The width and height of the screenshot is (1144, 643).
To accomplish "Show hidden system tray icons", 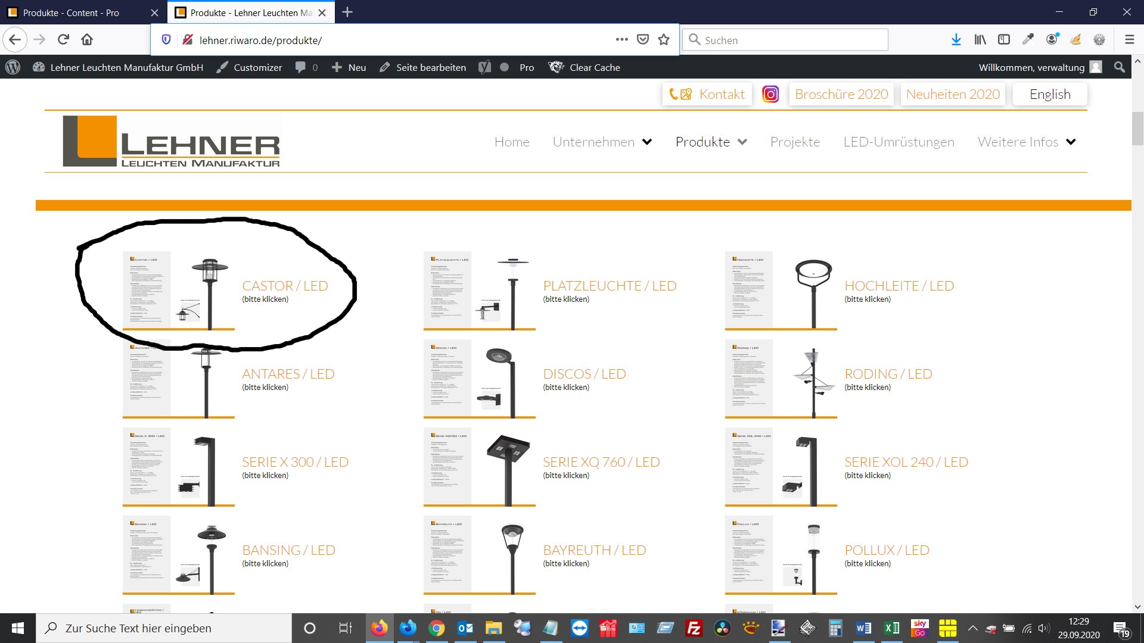I will (972, 628).
